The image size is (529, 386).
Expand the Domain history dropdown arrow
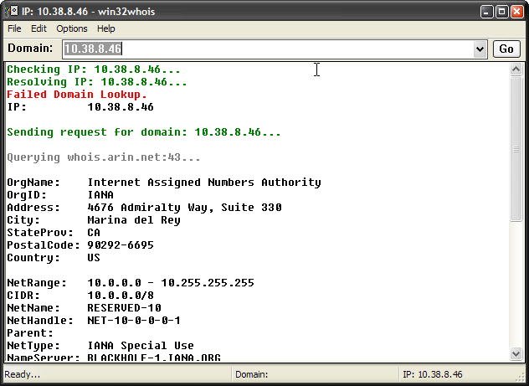[480, 49]
